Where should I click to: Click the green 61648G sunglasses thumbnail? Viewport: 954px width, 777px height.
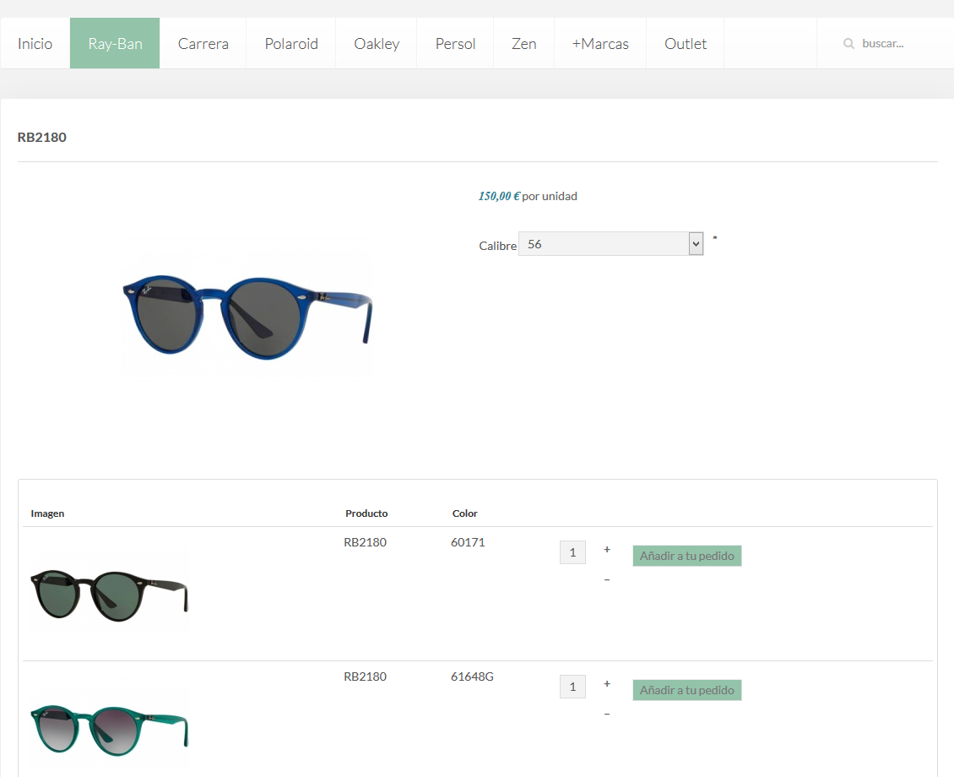tap(110, 730)
